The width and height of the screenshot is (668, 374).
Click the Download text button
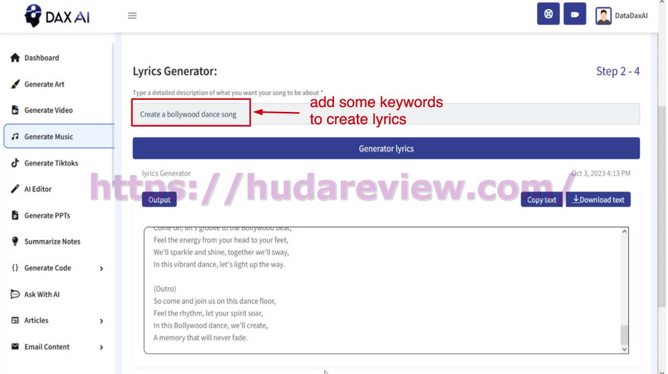pos(598,200)
